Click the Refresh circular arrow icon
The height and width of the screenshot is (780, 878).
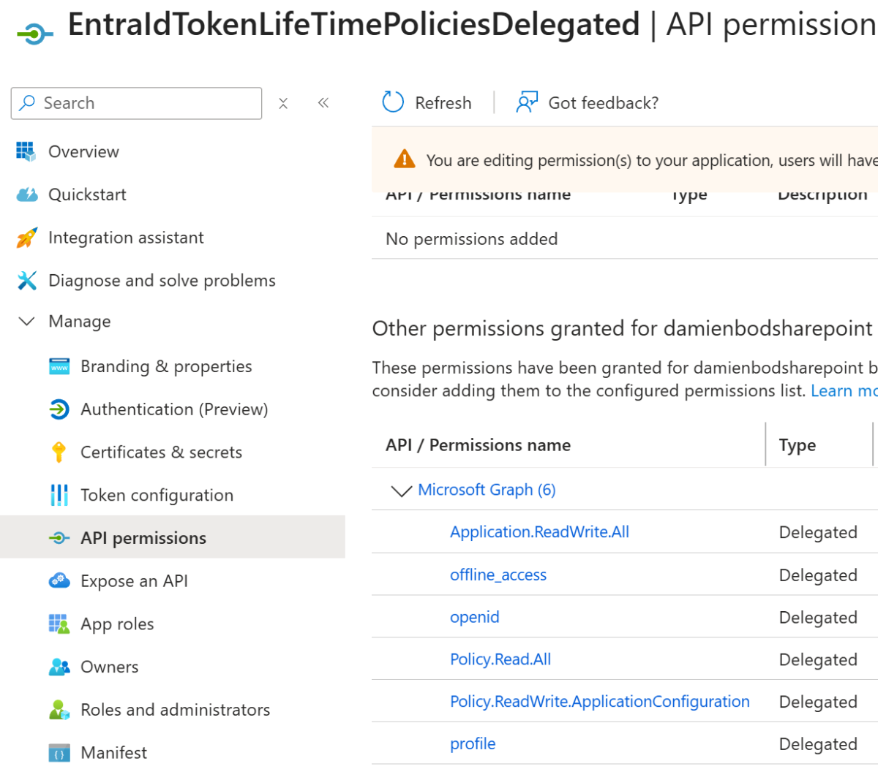[x=393, y=102]
